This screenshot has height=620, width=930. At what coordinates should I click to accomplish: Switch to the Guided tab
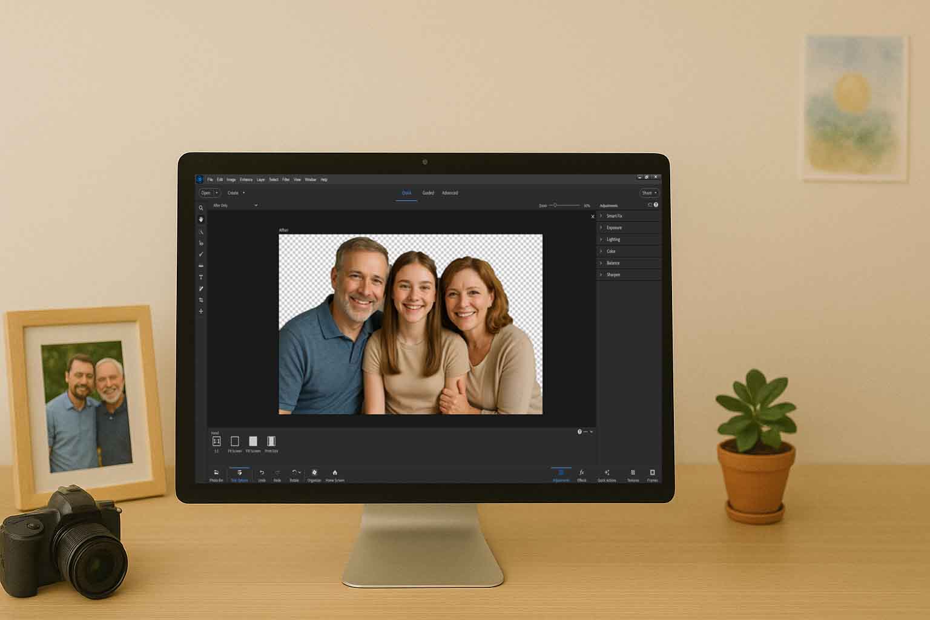[x=429, y=193]
